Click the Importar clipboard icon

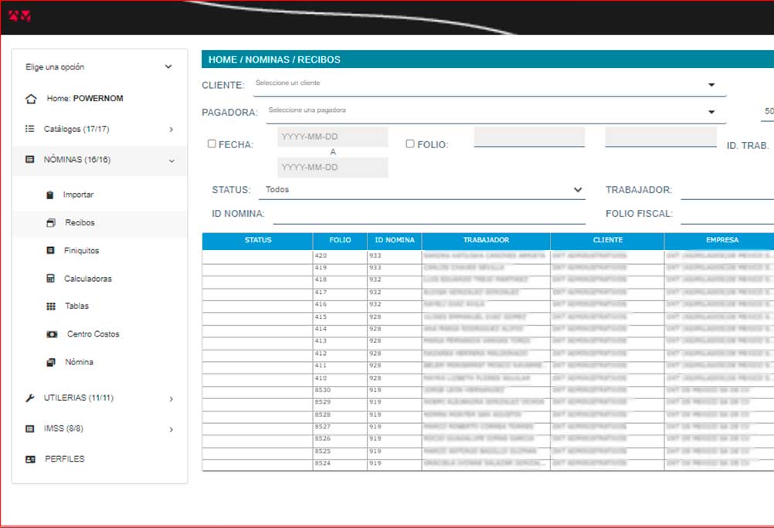click(x=50, y=195)
